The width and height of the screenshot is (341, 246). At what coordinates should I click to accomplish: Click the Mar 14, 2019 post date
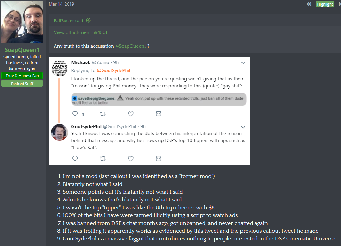tap(62, 4)
